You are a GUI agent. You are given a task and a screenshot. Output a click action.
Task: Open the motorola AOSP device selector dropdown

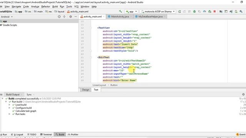coord(158,11)
